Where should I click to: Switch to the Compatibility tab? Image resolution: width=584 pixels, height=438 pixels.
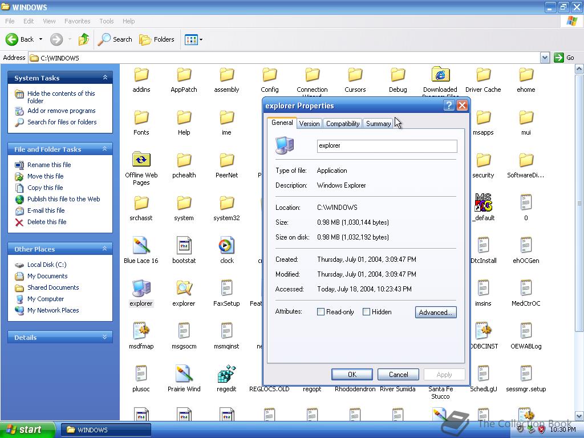343,124
